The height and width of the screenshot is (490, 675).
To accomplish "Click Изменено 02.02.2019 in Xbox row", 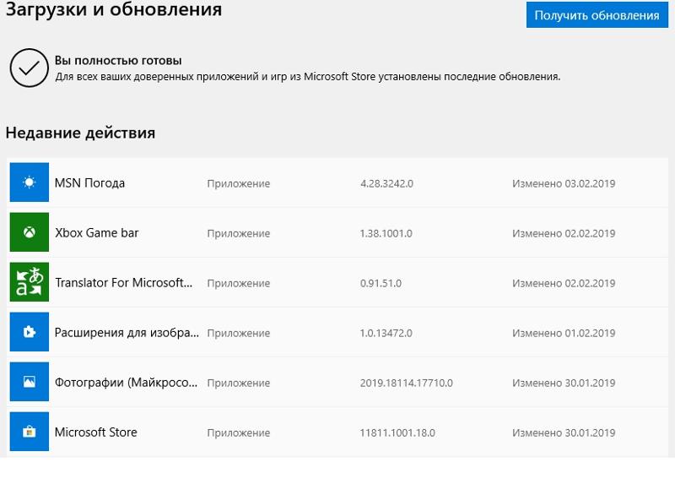I will tap(564, 233).
